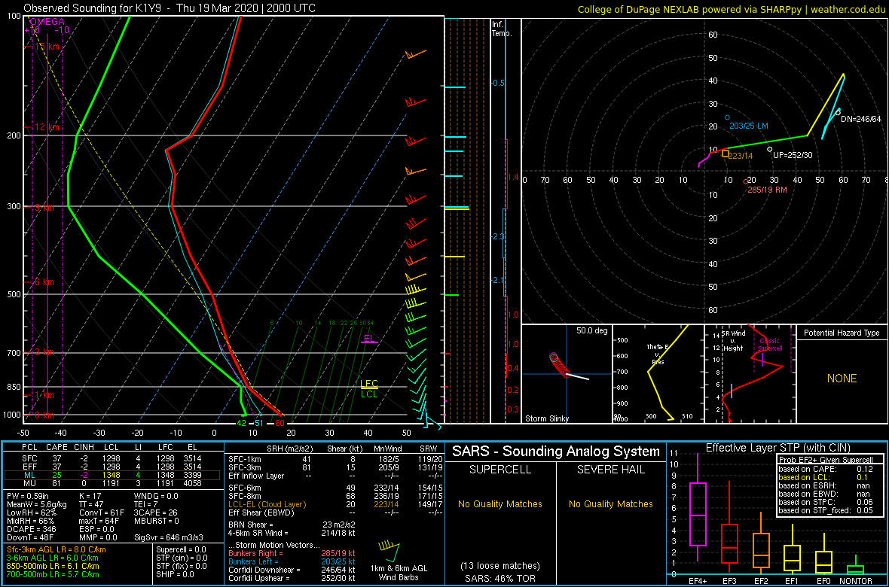Click the 1km & 6km AGL wind barbs graphic

pyautogui.click(x=390, y=553)
